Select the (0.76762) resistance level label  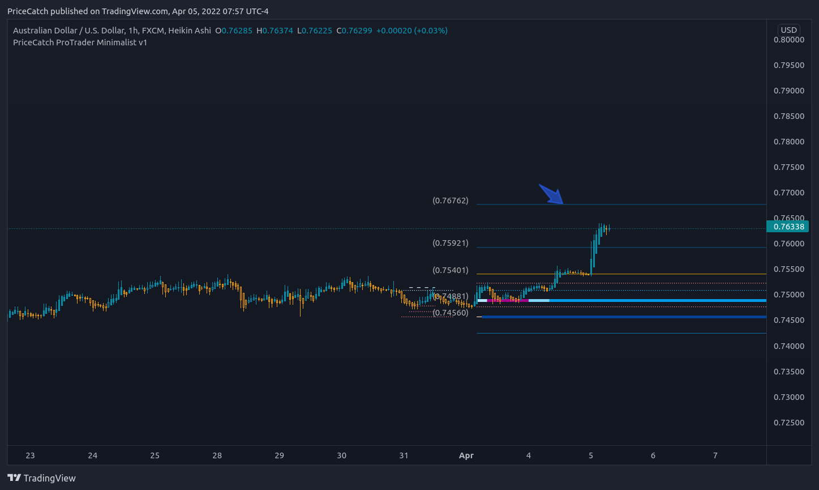click(450, 200)
